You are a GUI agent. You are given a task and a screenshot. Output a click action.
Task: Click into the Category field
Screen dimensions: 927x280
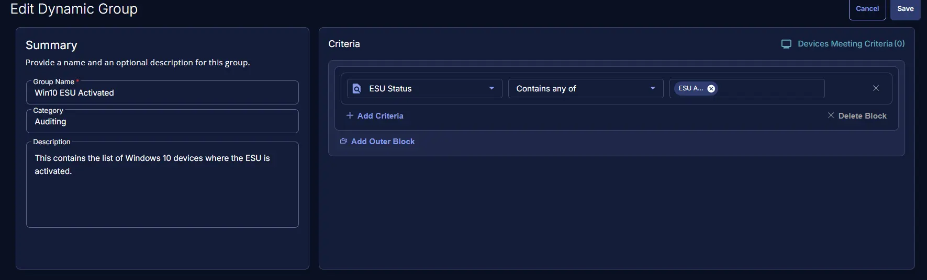162,122
